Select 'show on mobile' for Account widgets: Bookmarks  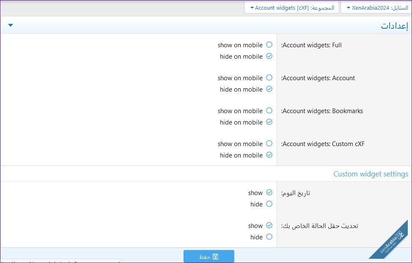(269, 111)
